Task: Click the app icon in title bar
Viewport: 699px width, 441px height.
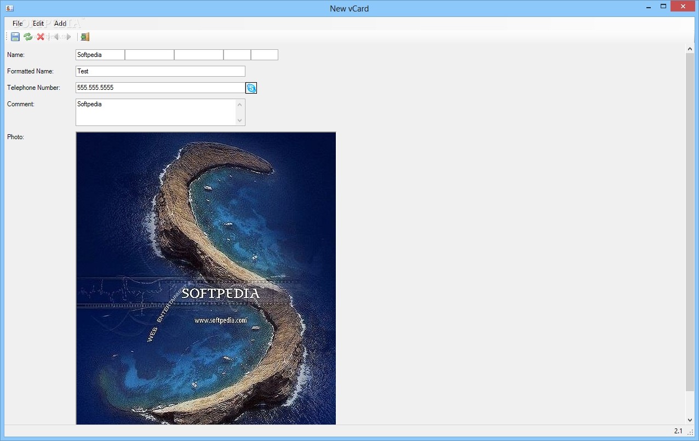Action: 9,8
